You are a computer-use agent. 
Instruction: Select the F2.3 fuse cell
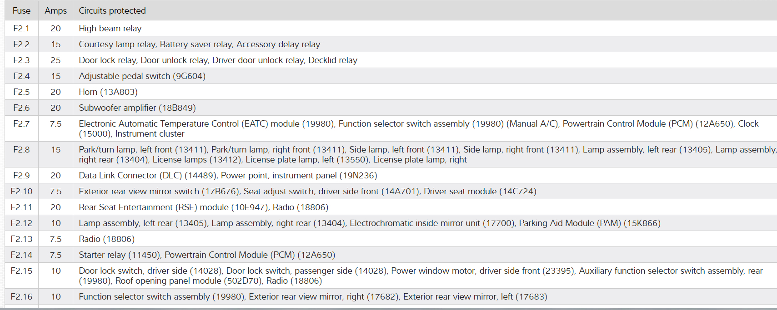21,60
